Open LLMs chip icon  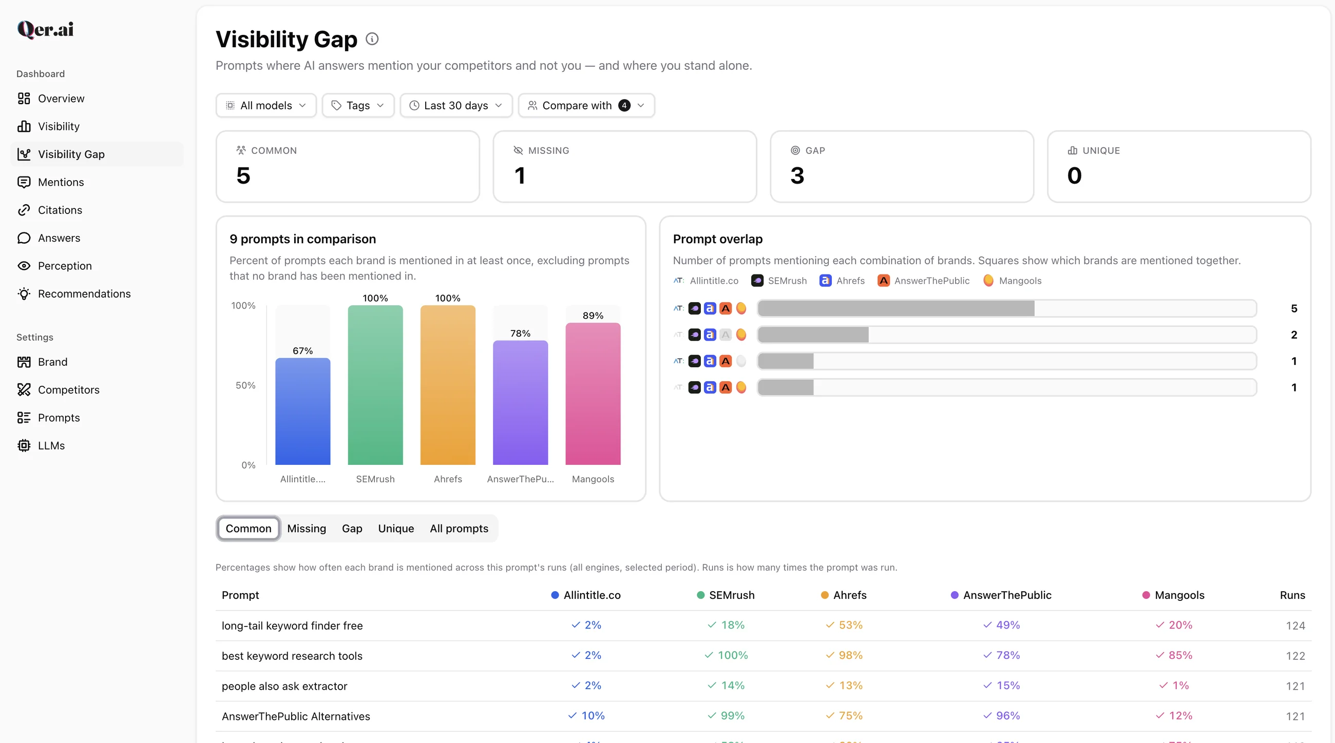(24, 446)
